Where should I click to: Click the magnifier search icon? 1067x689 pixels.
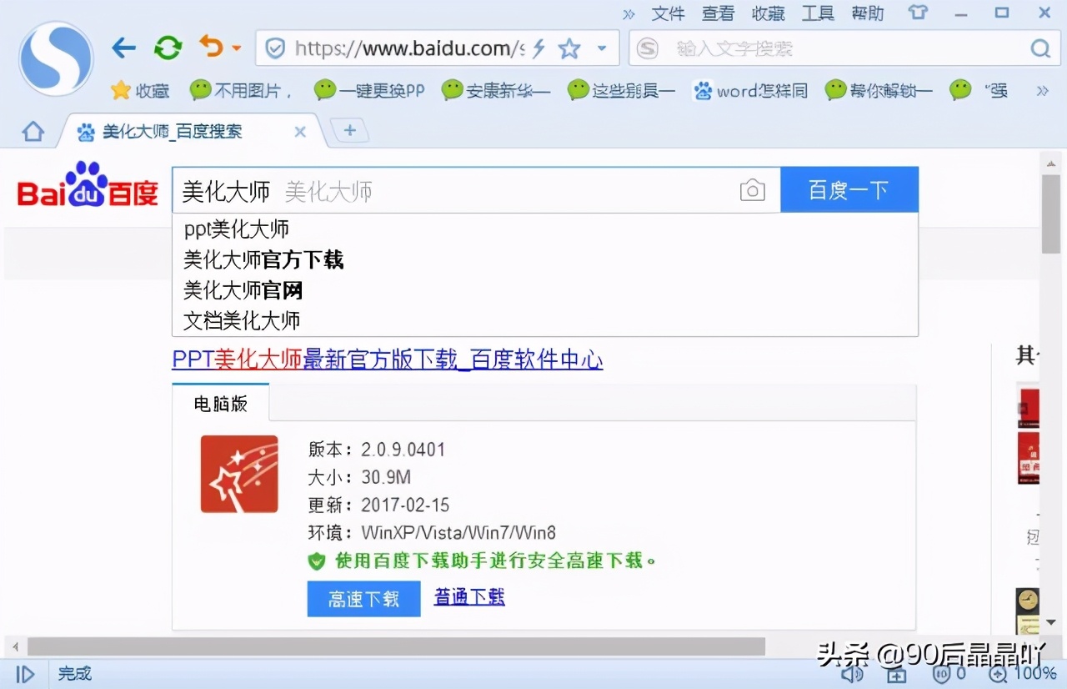1039,48
